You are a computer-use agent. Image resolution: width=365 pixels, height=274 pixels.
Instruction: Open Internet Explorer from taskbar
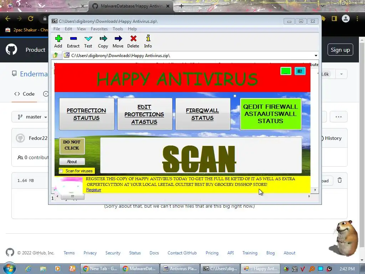28,269
